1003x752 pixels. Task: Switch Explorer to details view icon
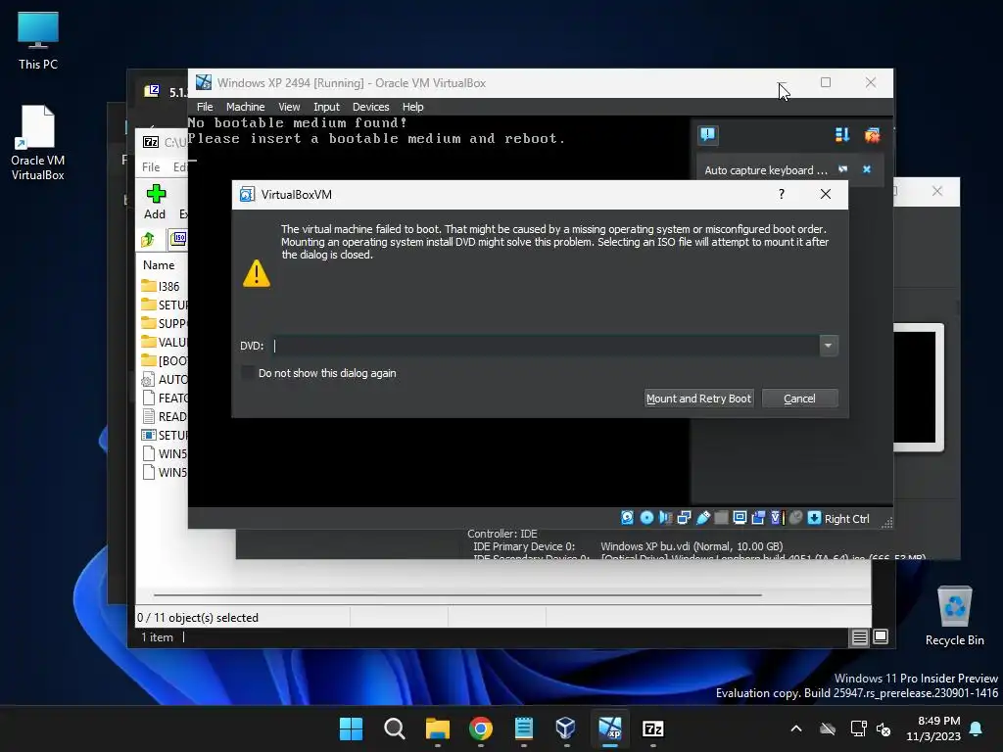click(x=859, y=636)
